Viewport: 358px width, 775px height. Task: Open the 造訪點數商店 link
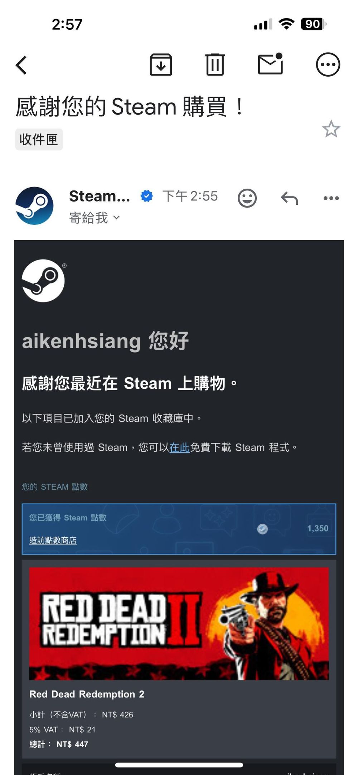point(53,541)
